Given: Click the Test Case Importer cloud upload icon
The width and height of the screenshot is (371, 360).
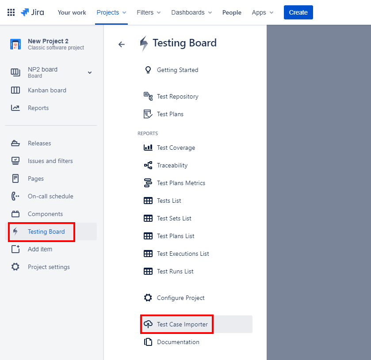Looking at the screenshot, I should click(x=148, y=324).
